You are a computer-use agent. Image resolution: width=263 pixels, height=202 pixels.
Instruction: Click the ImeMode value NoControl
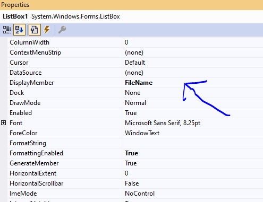coord(140,194)
